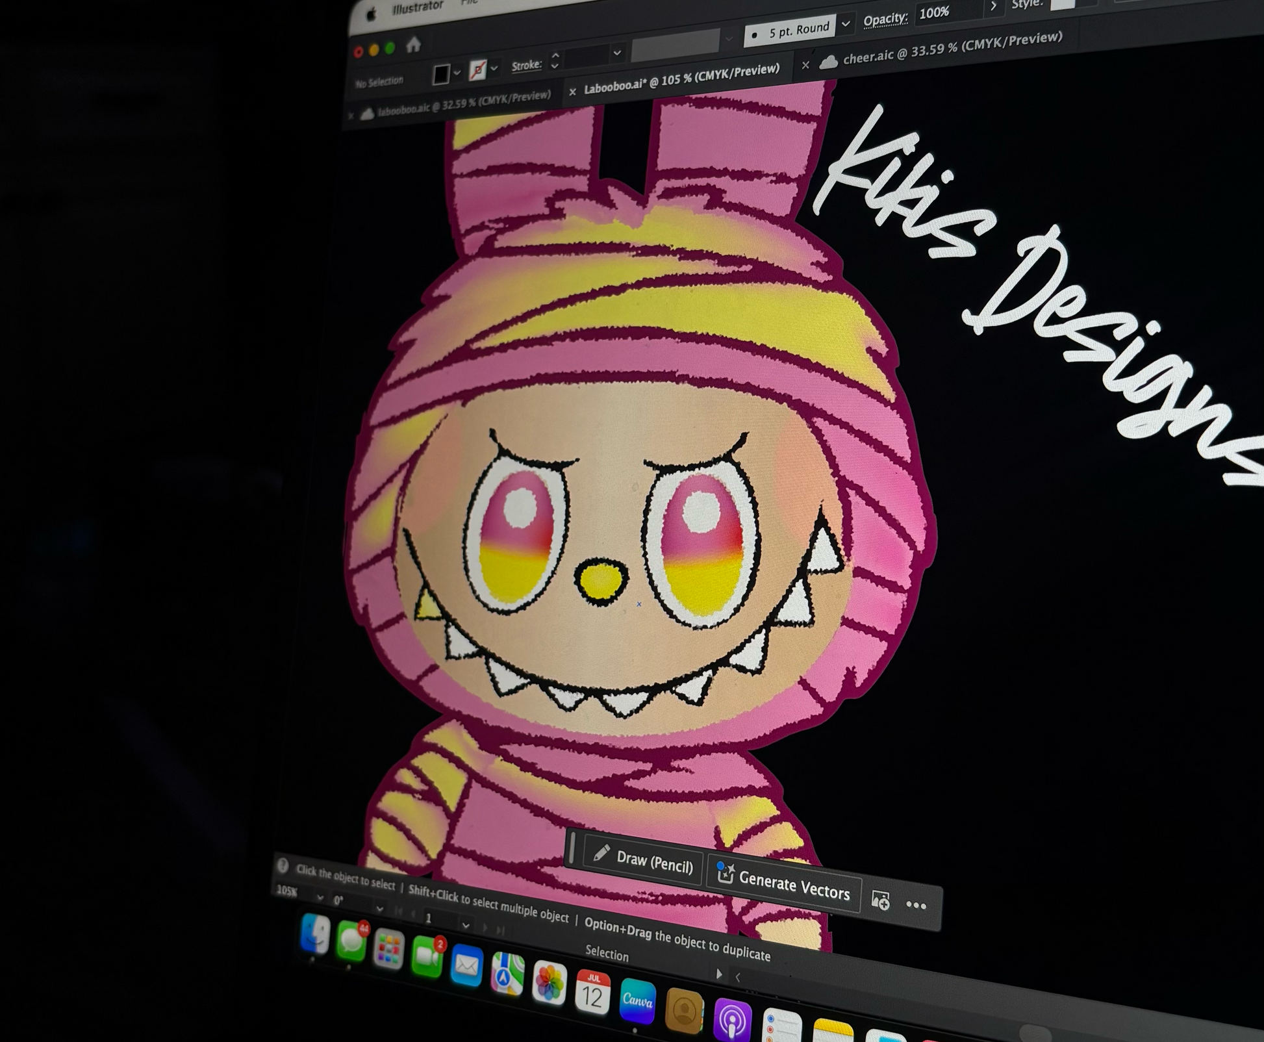Expand the Fill color dropdown arrow
Image resolution: width=1264 pixels, height=1042 pixels.
tap(457, 73)
